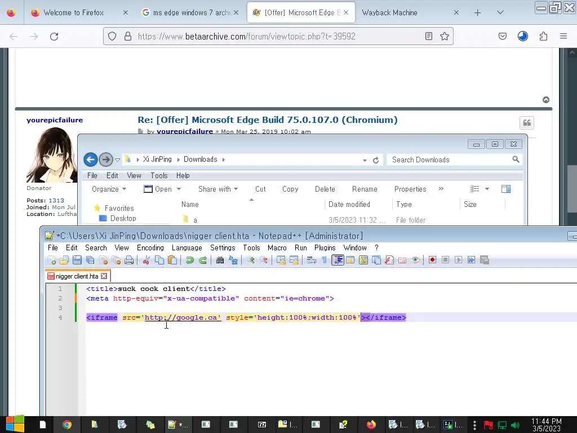Screen dimensions: 577x433
Task: Open the Share with dropdown in Explorer
Action: click(218, 189)
